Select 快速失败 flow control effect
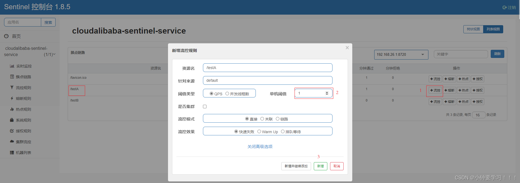 236,132
